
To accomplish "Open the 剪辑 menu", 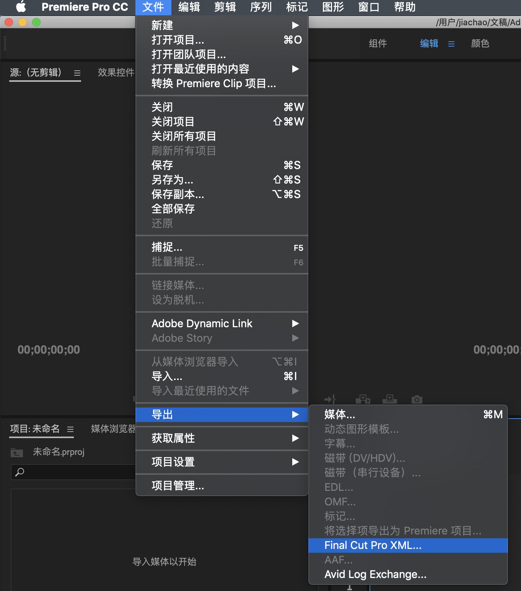I will [225, 7].
